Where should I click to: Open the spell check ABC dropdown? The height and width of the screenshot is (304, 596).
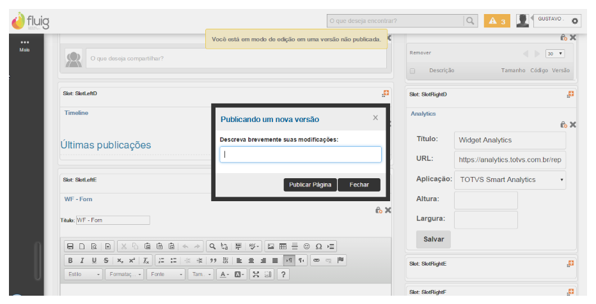pyautogui.click(x=255, y=247)
